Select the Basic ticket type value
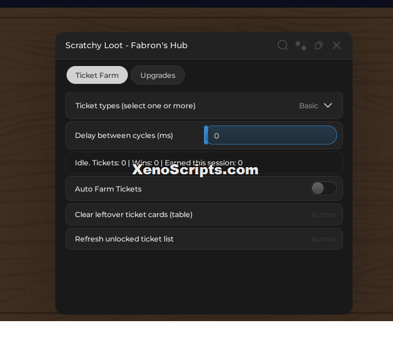 (309, 106)
